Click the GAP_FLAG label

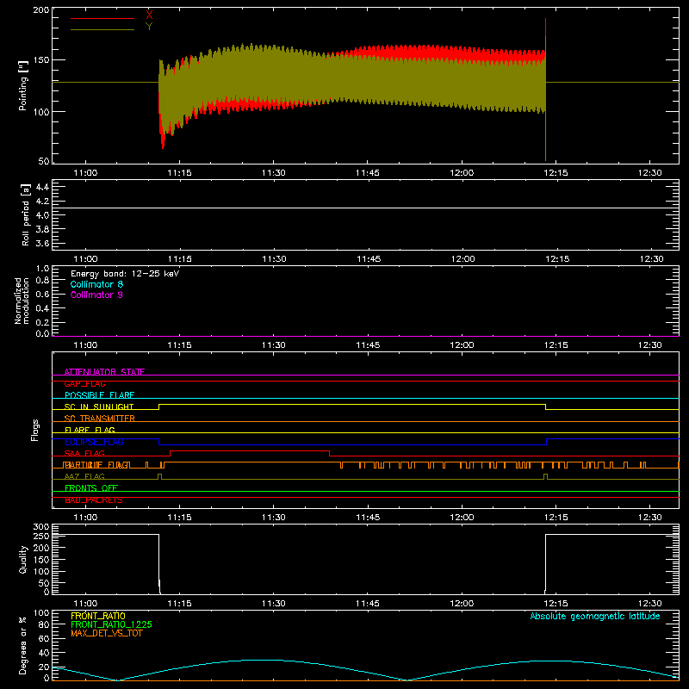click(x=84, y=383)
